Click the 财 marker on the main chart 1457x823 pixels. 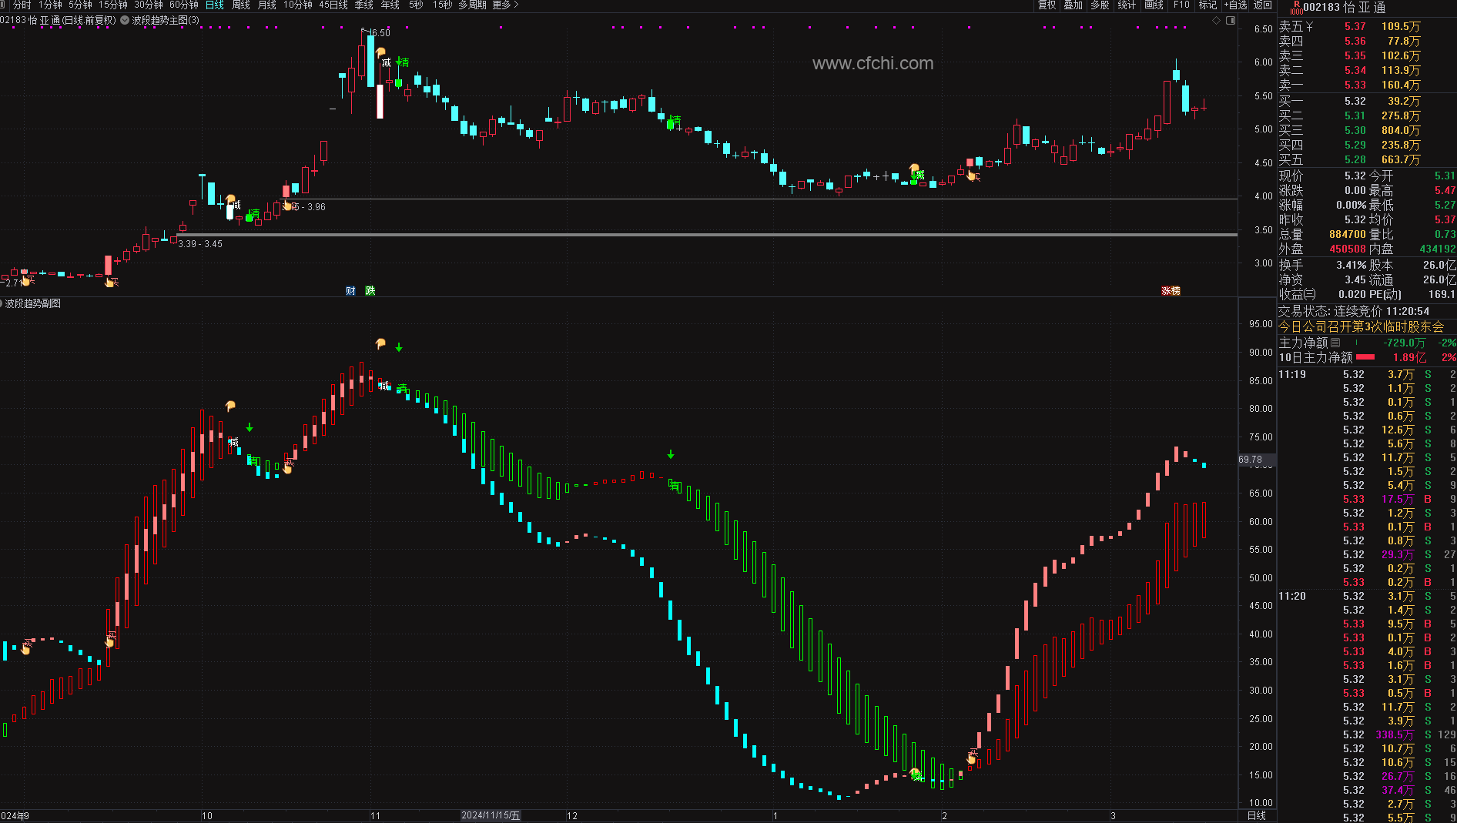350,290
